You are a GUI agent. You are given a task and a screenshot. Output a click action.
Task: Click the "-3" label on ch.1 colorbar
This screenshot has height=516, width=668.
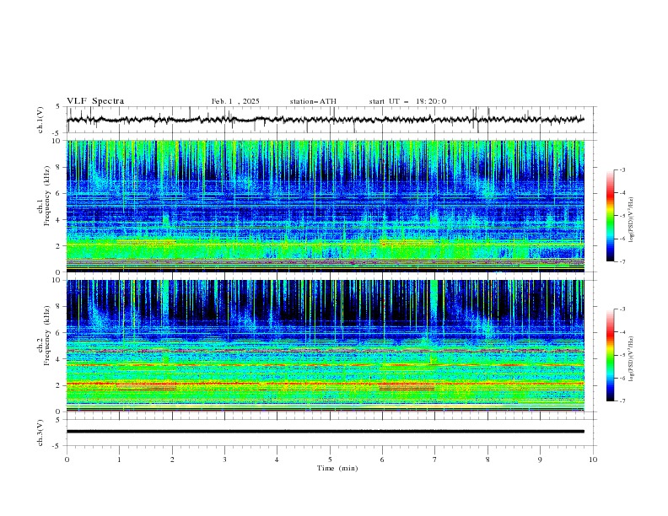(622, 169)
